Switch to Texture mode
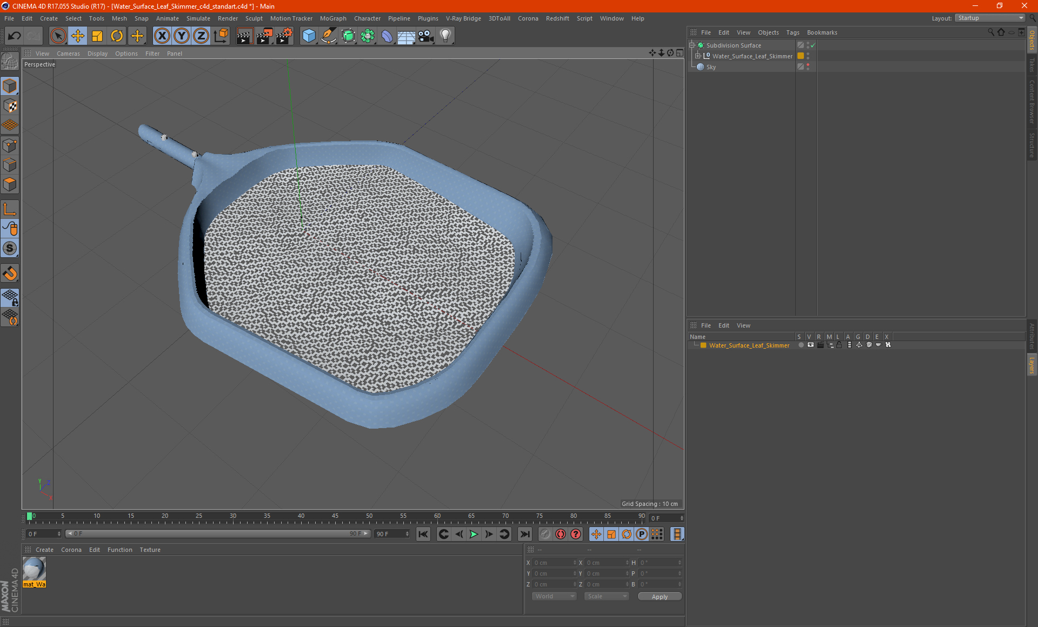Viewport: 1038px width, 627px height. tap(10, 106)
